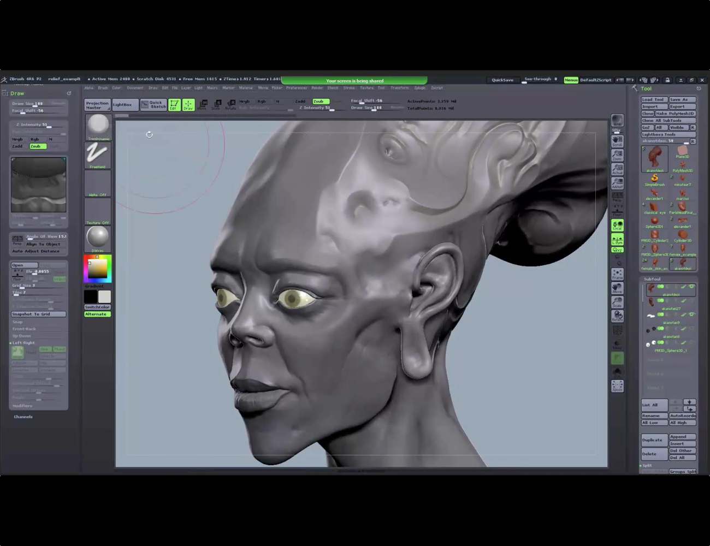Click the BPR render button in right shelf
Image resolution: width=710 pixels, height=546 pixels.
click(617, 121)
